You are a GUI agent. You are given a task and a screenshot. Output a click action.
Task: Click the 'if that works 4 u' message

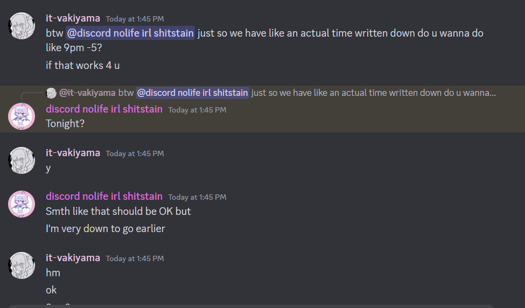83,66
